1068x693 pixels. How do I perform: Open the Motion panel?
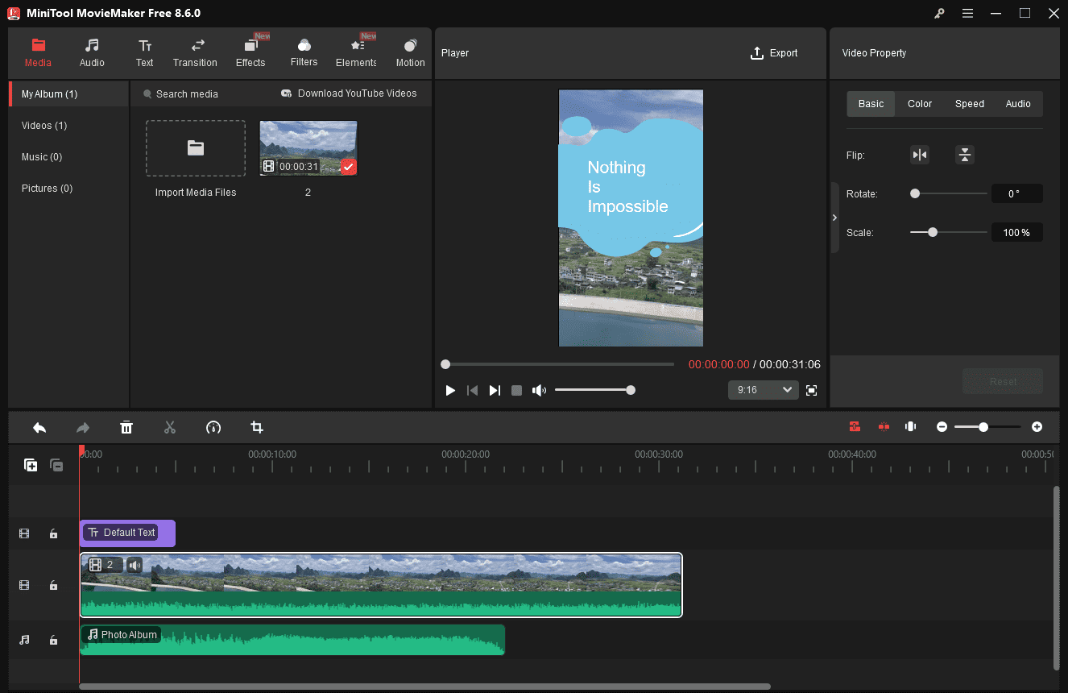point(410,52)
